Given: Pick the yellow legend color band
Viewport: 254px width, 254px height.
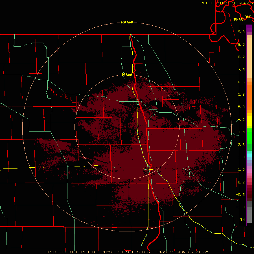Looking at the screenshot, I should click(249, 121).
